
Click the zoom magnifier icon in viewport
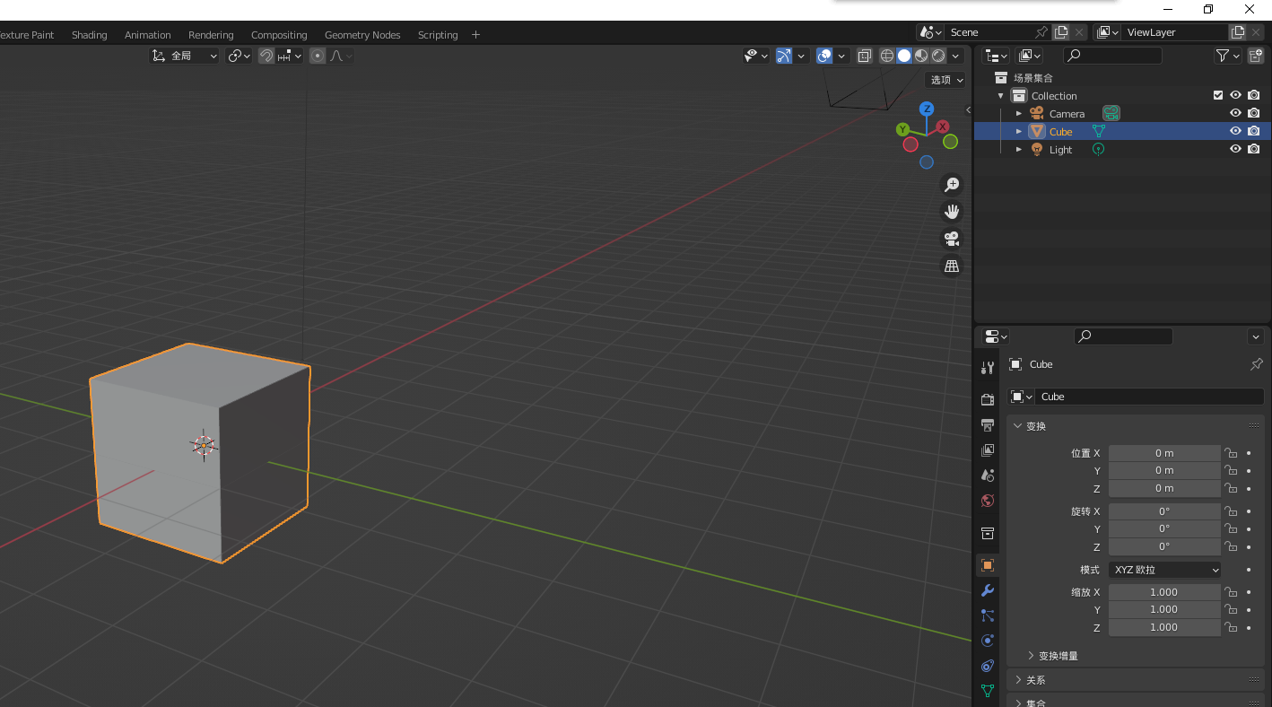coord(951,185)
